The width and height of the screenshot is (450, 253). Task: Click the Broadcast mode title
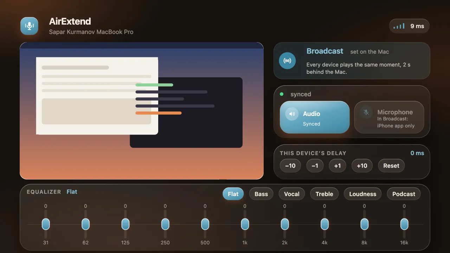point(325,51)
